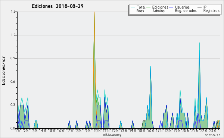Image resolution: width=224 pixels, height=138 pixels.
Task: Click the '10 h' x-axis label
Action: (97, 131)
